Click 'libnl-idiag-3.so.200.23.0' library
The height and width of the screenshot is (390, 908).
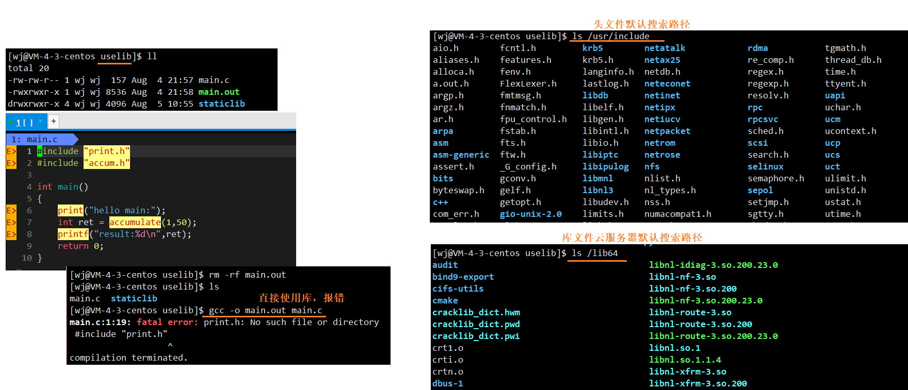tap(714, 265)
